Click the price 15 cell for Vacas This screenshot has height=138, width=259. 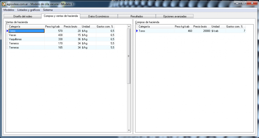(x=72, y=35)
